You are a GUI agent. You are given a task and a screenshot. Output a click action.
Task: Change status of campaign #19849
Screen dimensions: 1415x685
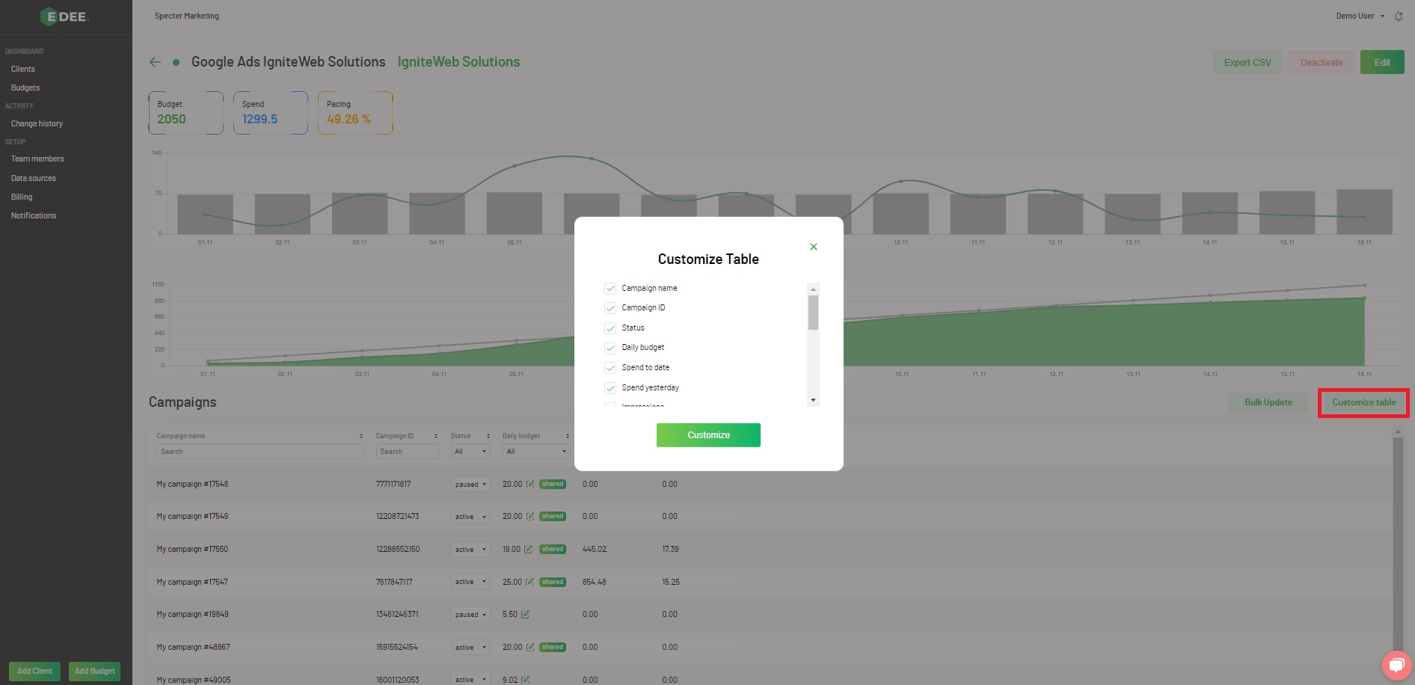coord(470,615)
